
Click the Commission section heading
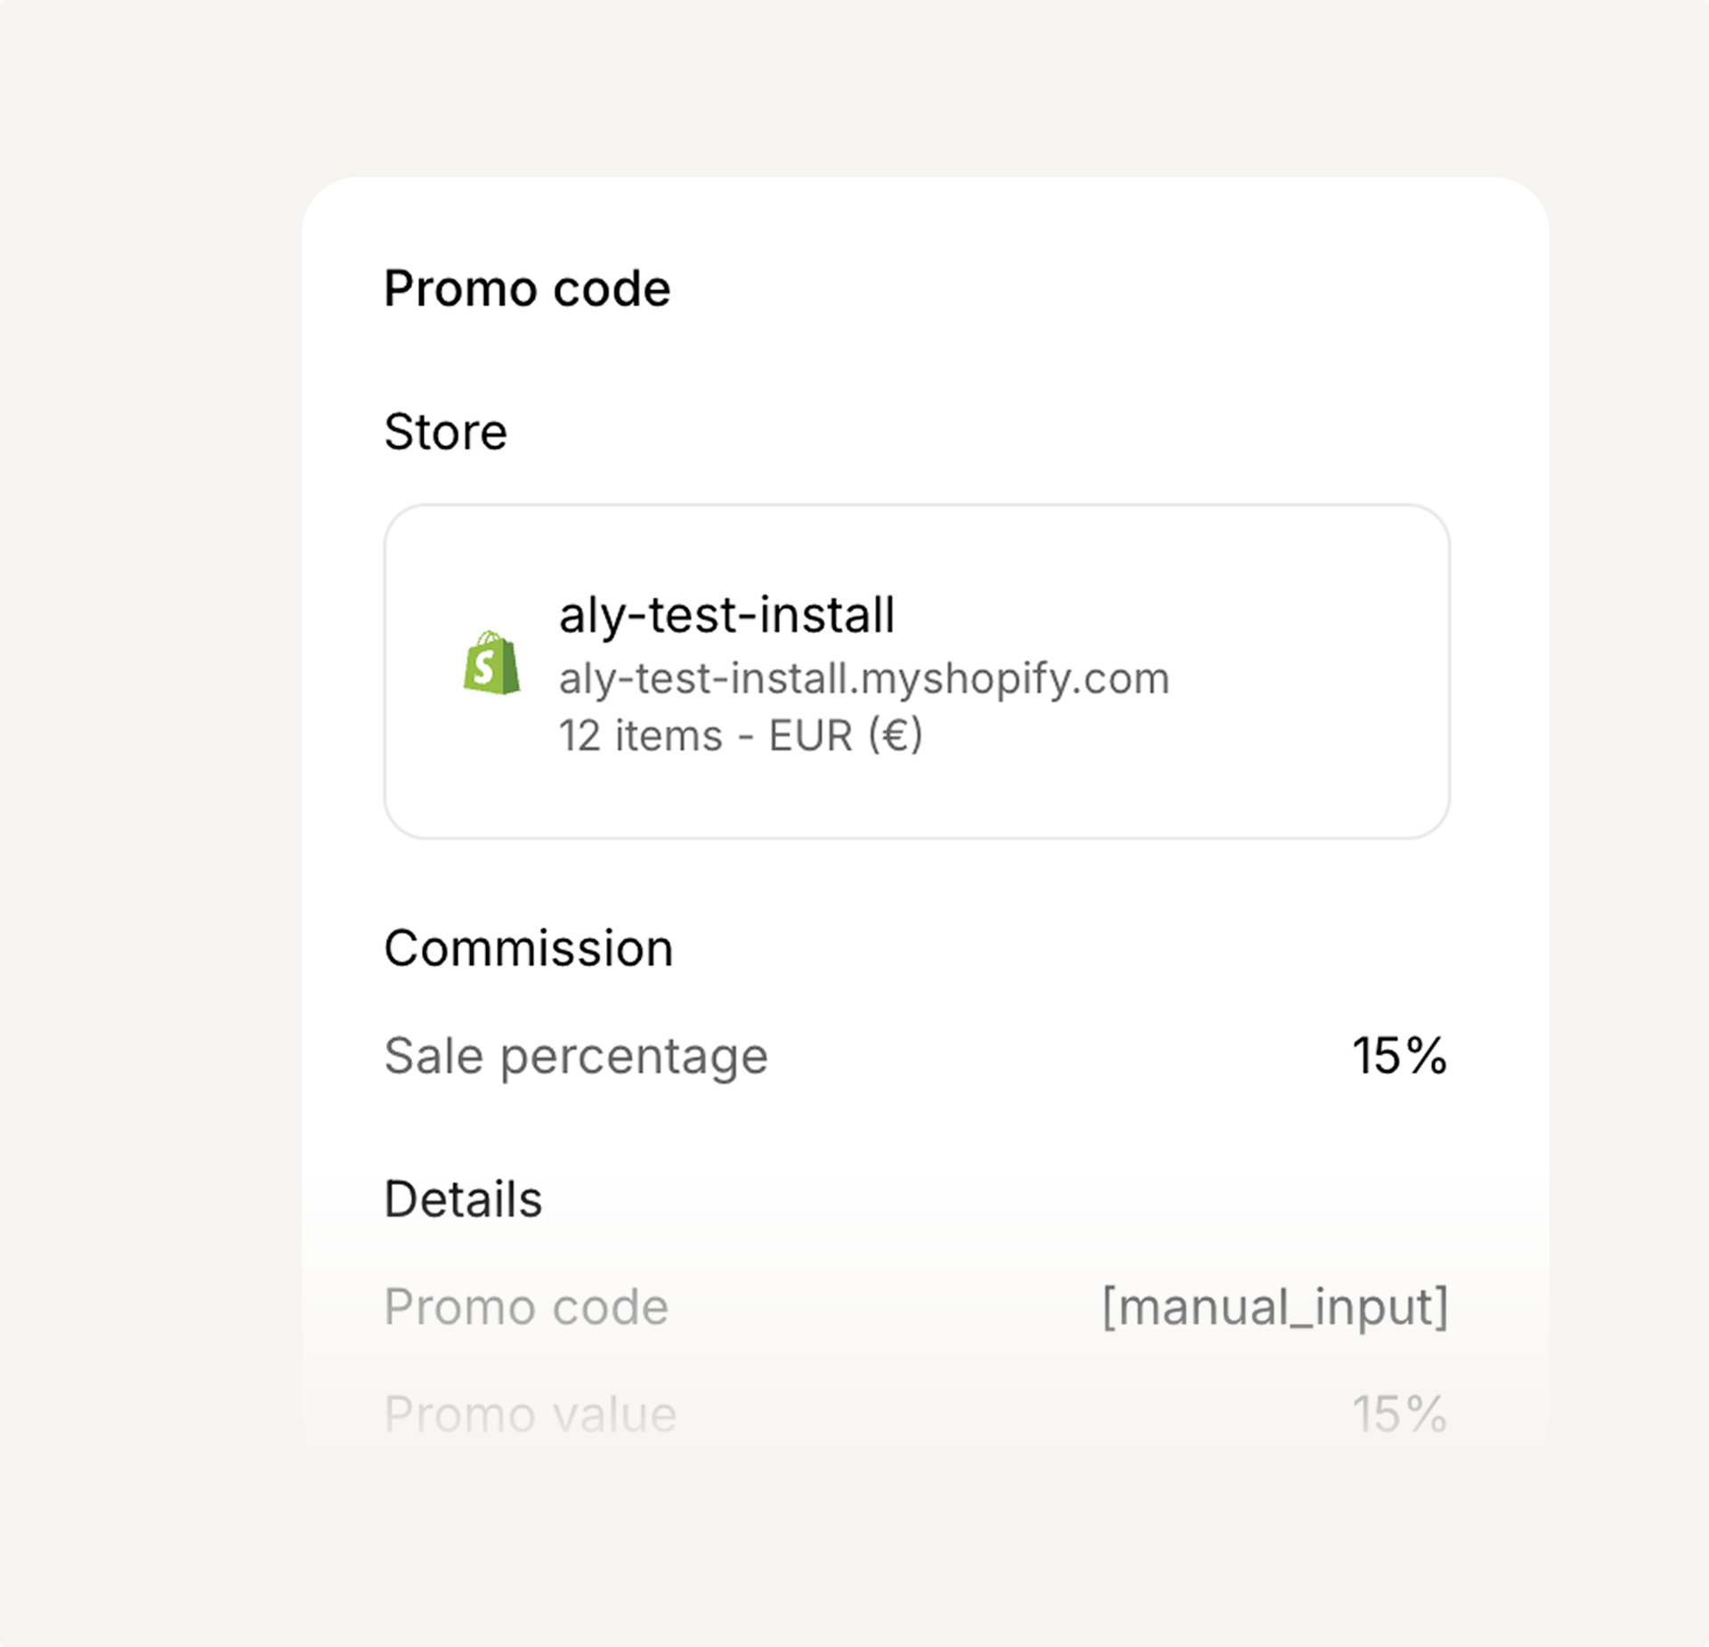(x=528, y=948)
